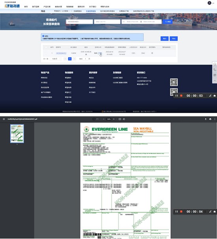This screenshot has width=217, height=239.
Task: Click the 联系我们 heading in the footer
Action: tap(141, 72)
